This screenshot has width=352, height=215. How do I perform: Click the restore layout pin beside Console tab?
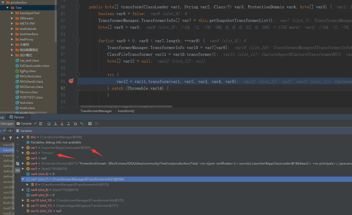pyautogui.click(x=35, y=124)
